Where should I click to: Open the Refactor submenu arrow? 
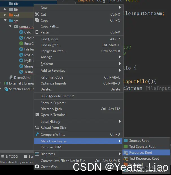pyautogui.click(x=120, y=64)
